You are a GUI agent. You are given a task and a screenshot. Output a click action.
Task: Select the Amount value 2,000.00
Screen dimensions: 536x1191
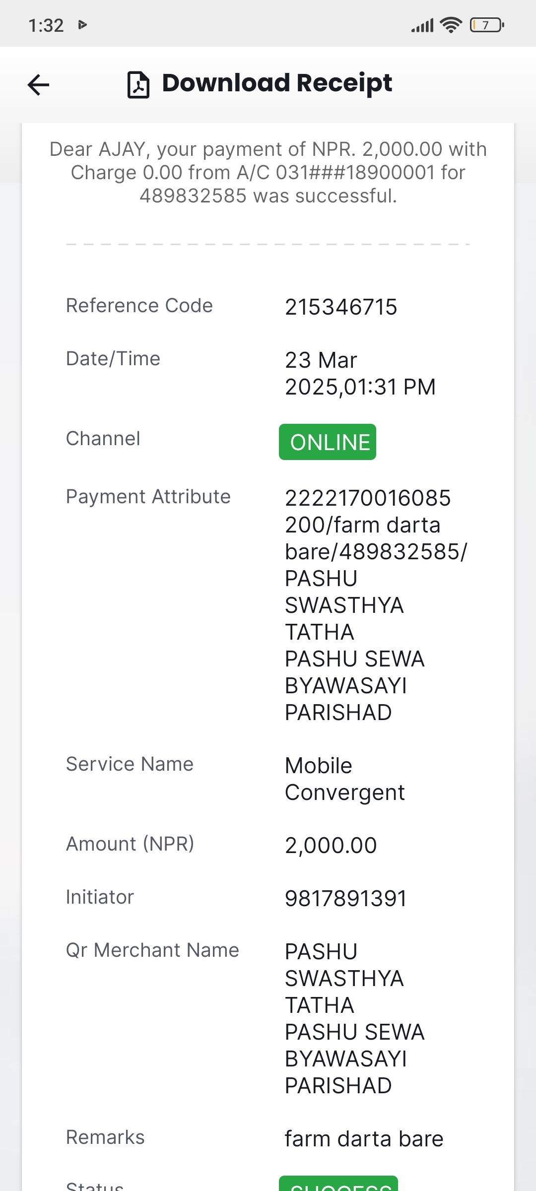click(x=331, y=845)
